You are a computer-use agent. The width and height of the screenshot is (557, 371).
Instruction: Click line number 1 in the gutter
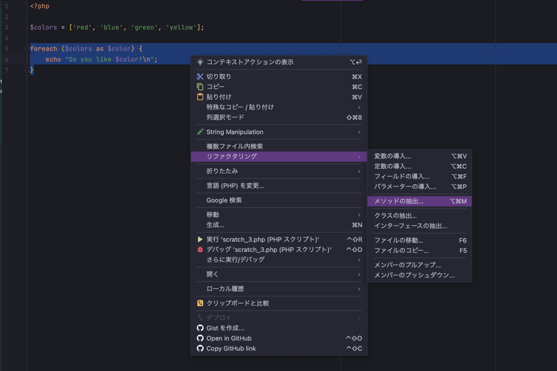coord(6,6)
